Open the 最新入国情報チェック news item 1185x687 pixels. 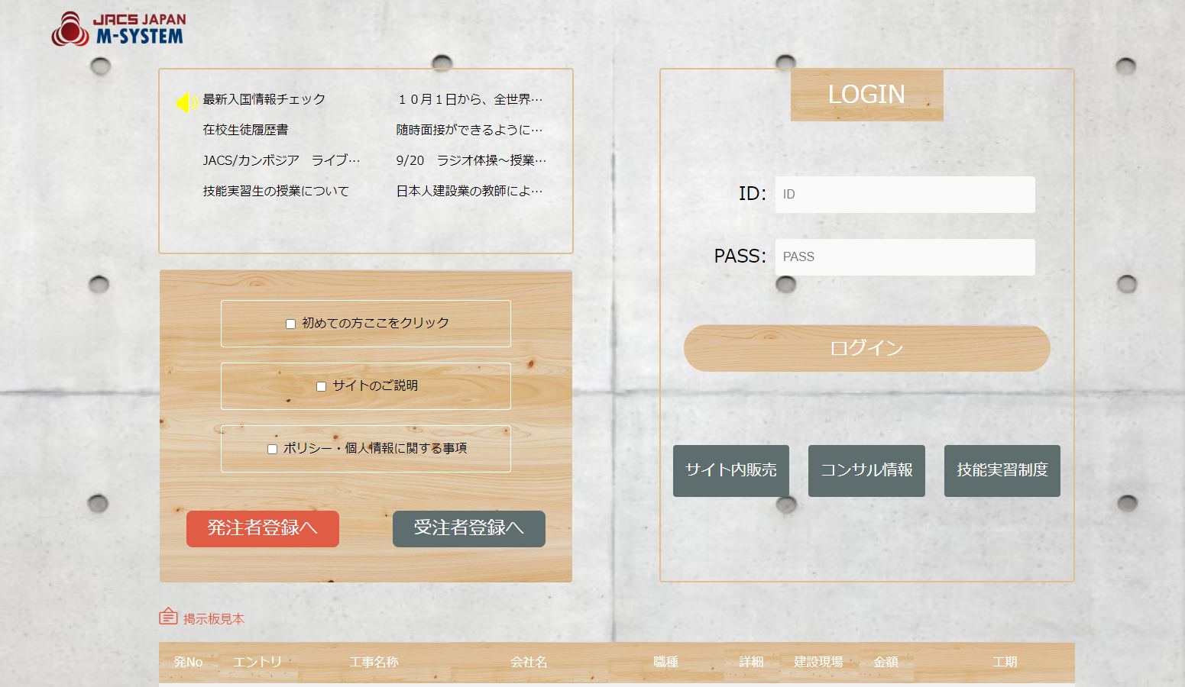(264, 99)
